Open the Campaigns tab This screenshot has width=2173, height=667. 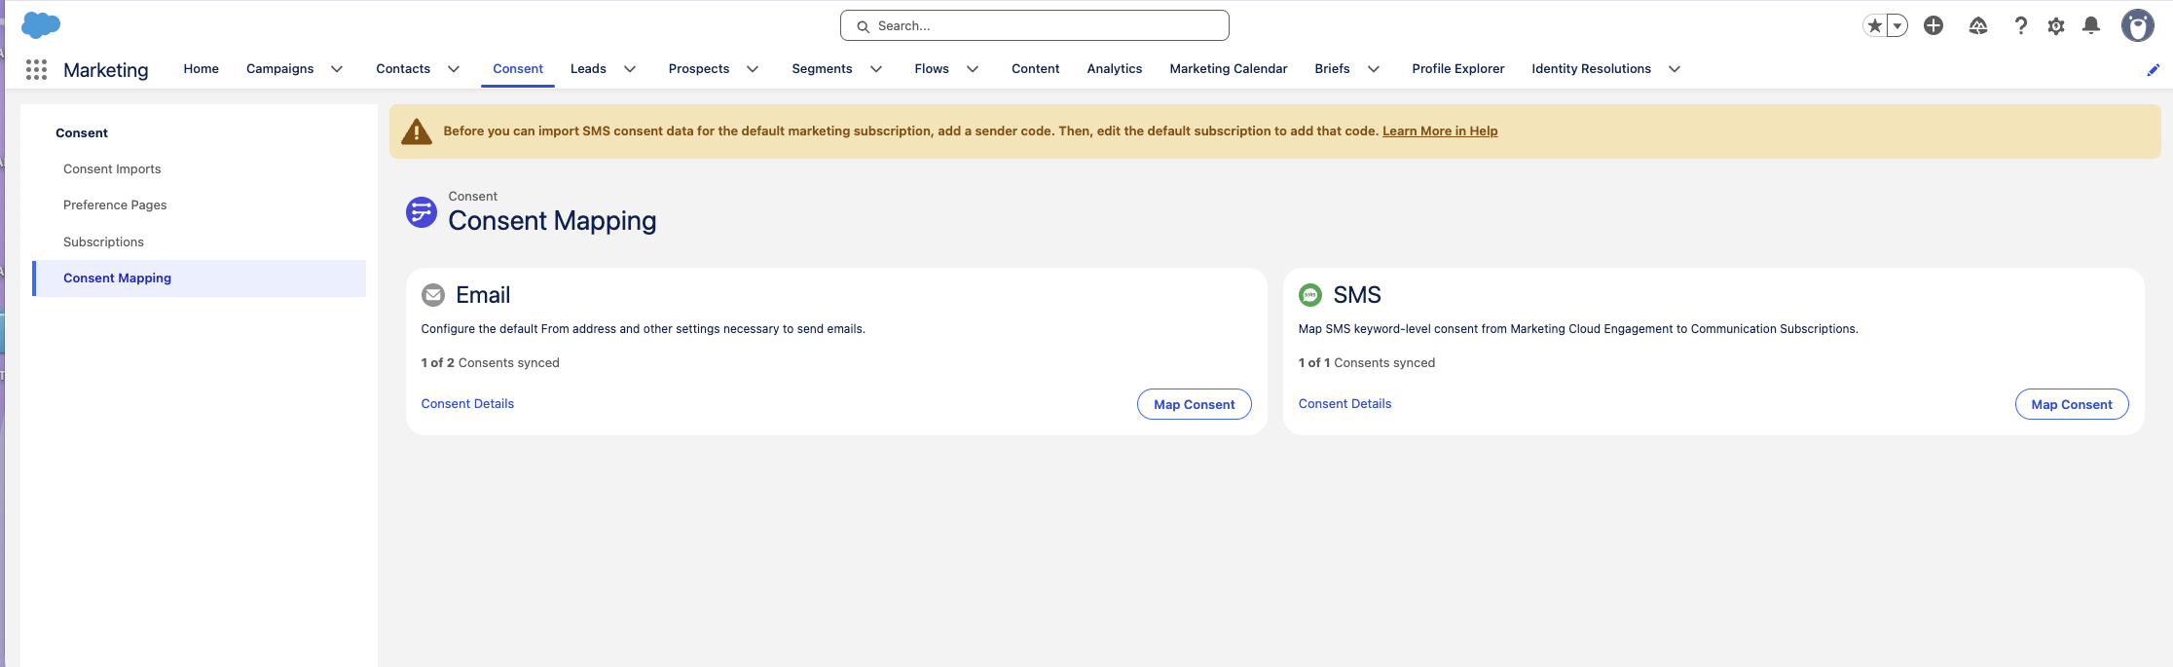coord(280,69)
